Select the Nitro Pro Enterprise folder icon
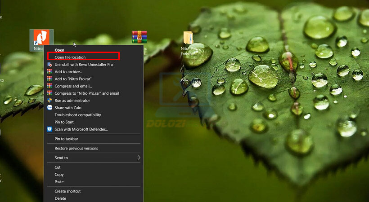 pos(188,38)
